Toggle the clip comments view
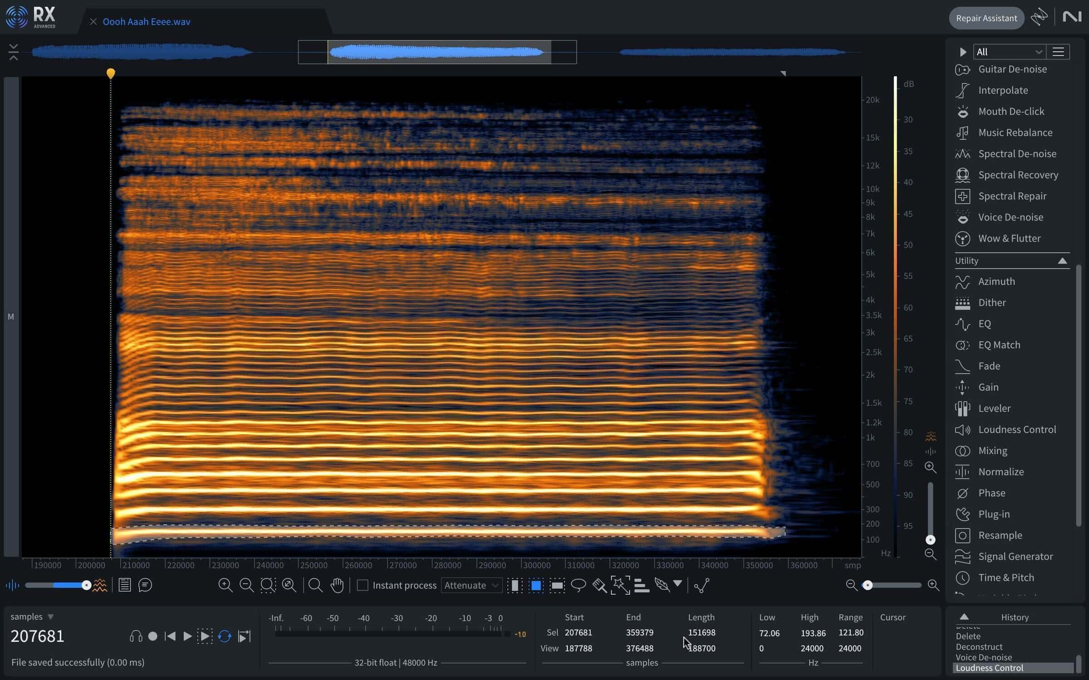Screen dimensions: 1089x680 145,585
